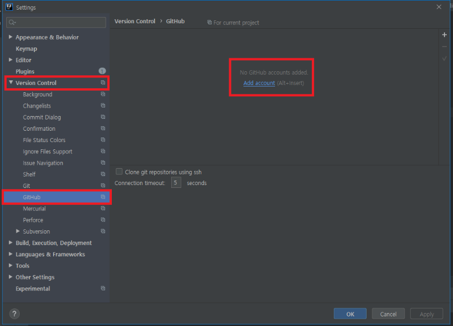
Task: Expand Languages & Frameworks arrow
Action: click(11, 254)
